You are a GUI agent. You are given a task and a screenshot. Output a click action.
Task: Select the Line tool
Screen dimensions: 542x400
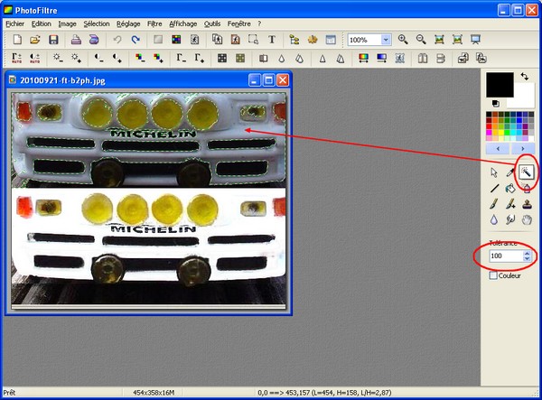[x=494, y=188]
